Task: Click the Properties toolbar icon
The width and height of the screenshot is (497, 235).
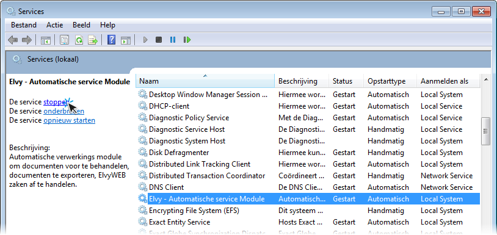Action: pos(65,40)
